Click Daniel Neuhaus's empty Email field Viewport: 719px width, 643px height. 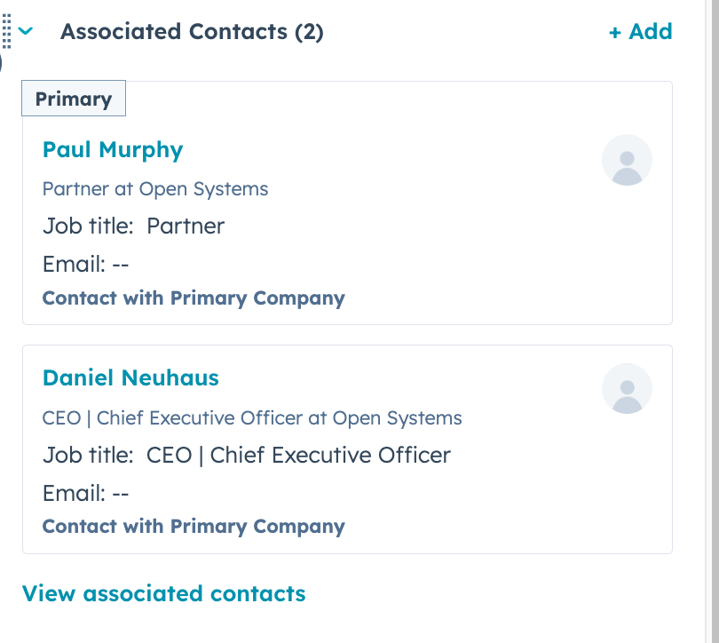click(x=86, y=493)
